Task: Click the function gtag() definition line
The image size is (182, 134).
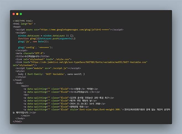Action: [47, 39]
